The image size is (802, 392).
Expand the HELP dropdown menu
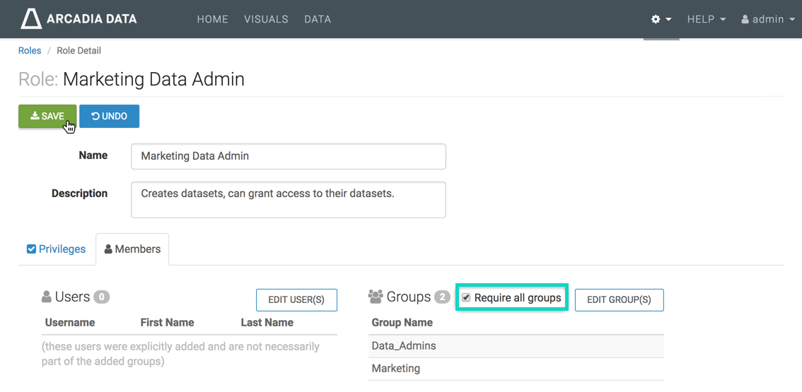coord(706,20)
